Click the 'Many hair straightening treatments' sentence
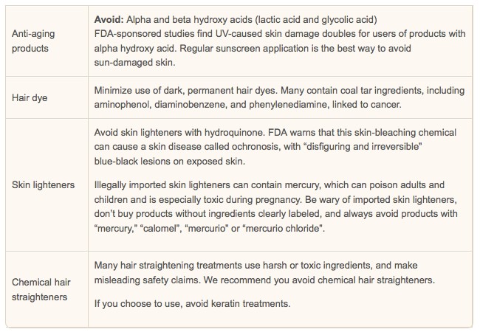 point(264,273)
